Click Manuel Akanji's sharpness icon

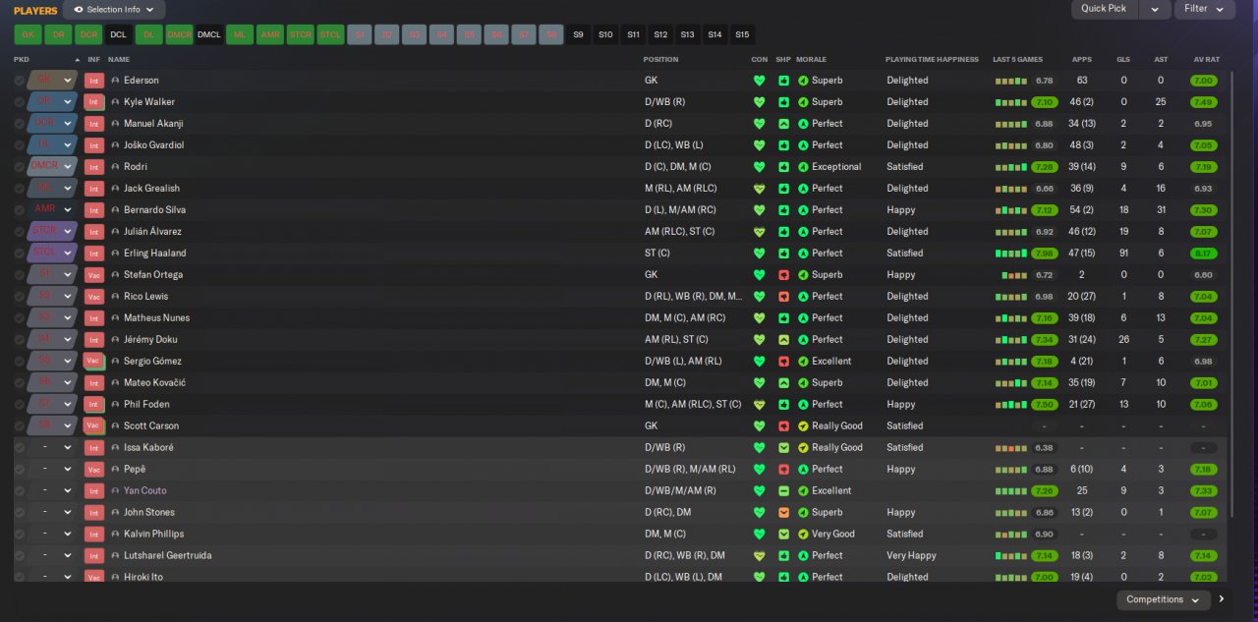[x=783, y=124]
